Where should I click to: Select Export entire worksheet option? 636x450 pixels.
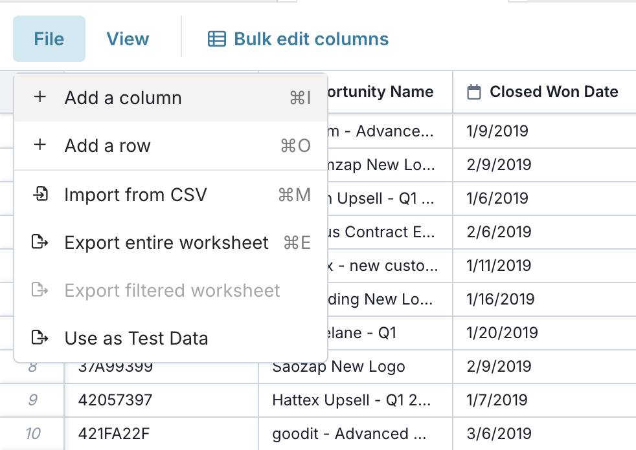click(171, 242)
